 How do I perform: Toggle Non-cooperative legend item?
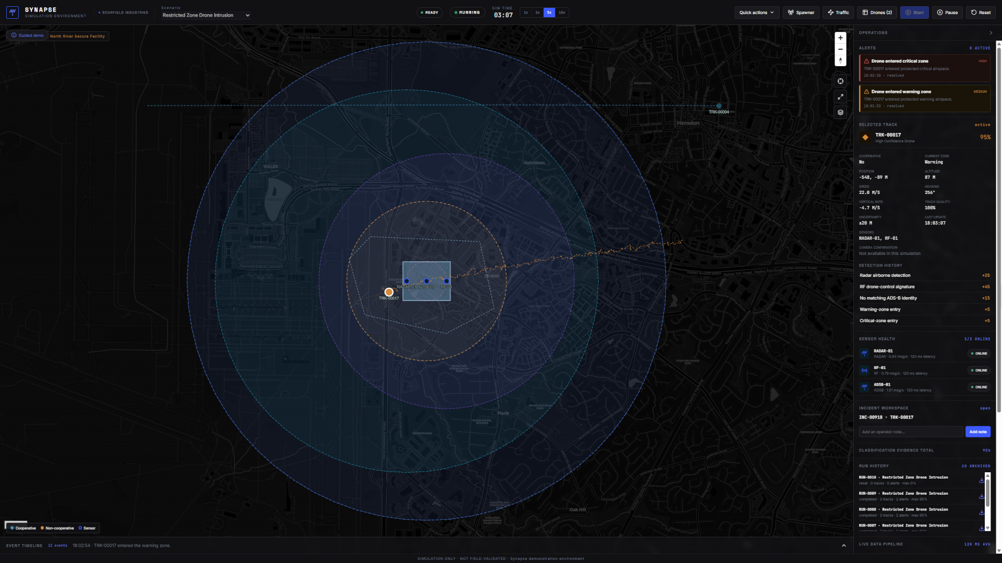pyautogui.click(x=57, y=528)
